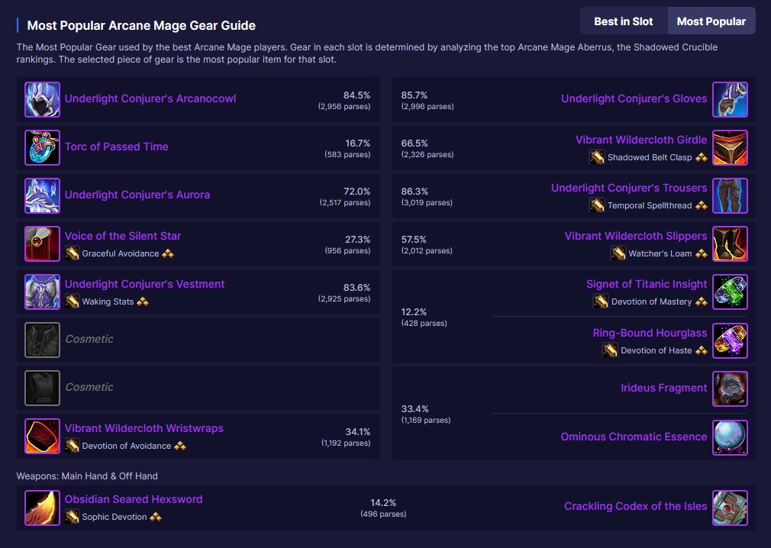Select the Torc of Passed Time necklace icon

[42, 147]
